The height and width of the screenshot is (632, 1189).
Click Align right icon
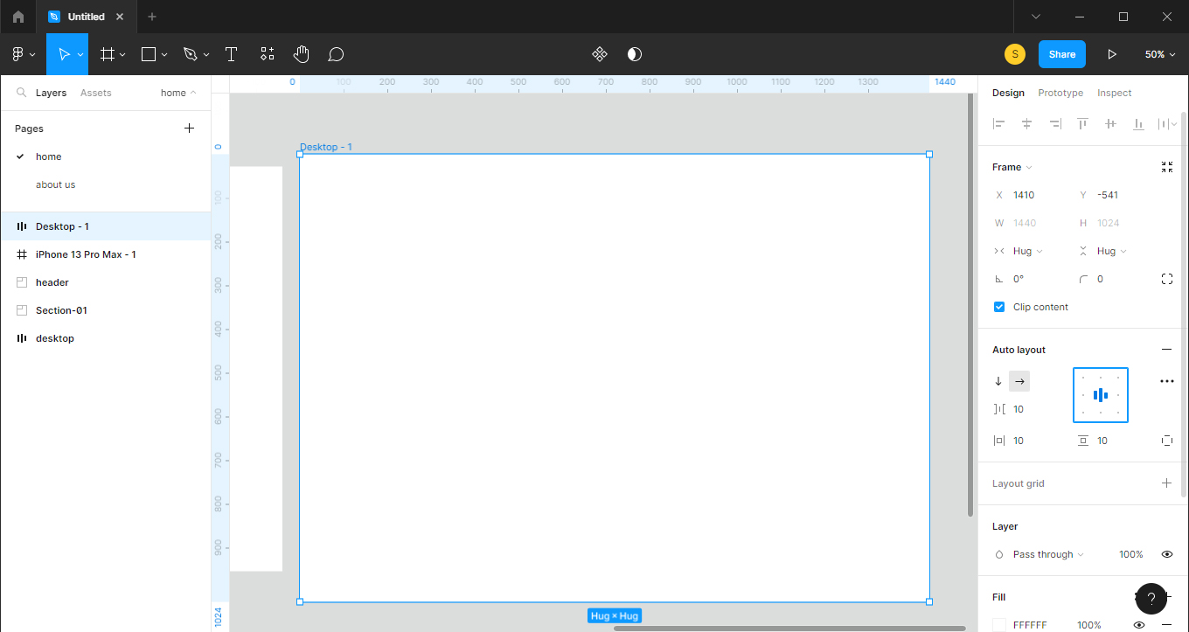[1054, 124]
